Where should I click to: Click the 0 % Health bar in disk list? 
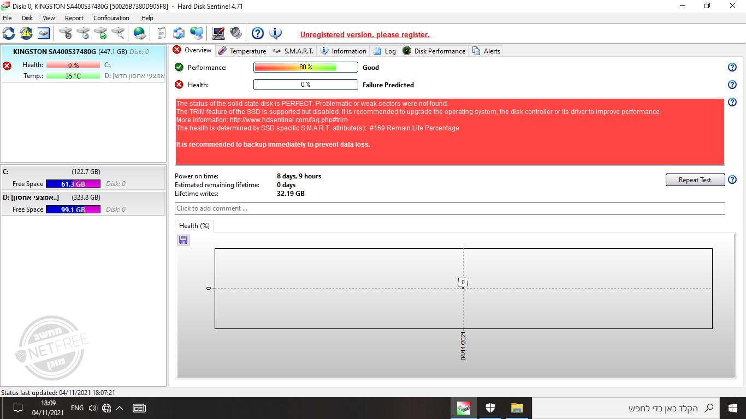tap(73, 65)
